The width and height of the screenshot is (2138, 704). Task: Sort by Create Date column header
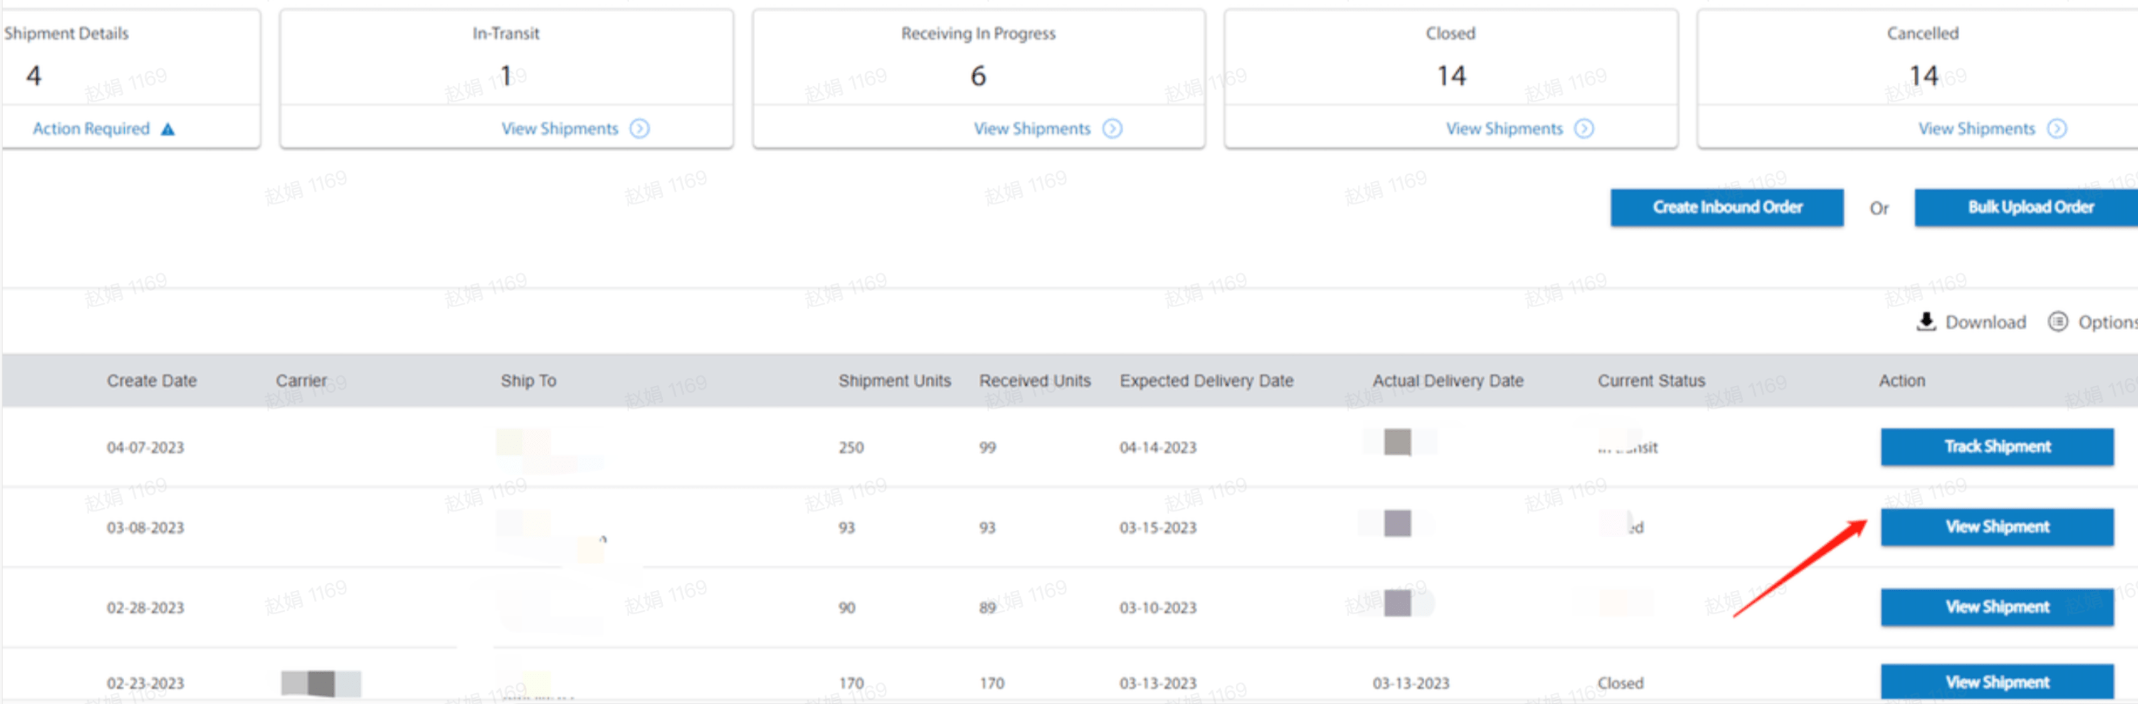click(x=152, y=380)
